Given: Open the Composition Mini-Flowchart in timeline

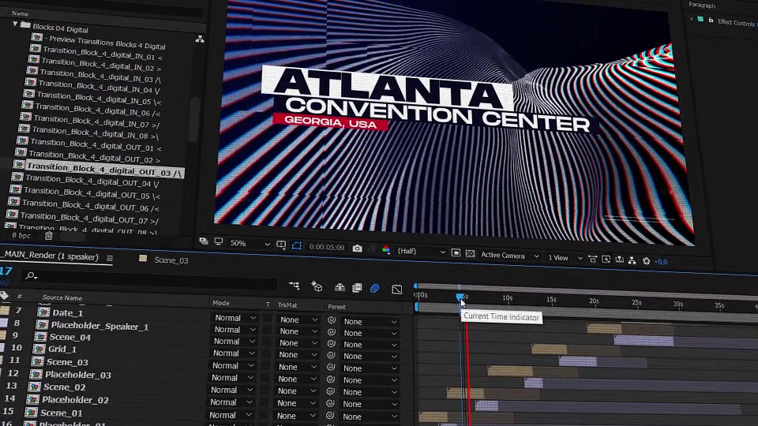Looking at the screenshot, I should tap(294, 286).
